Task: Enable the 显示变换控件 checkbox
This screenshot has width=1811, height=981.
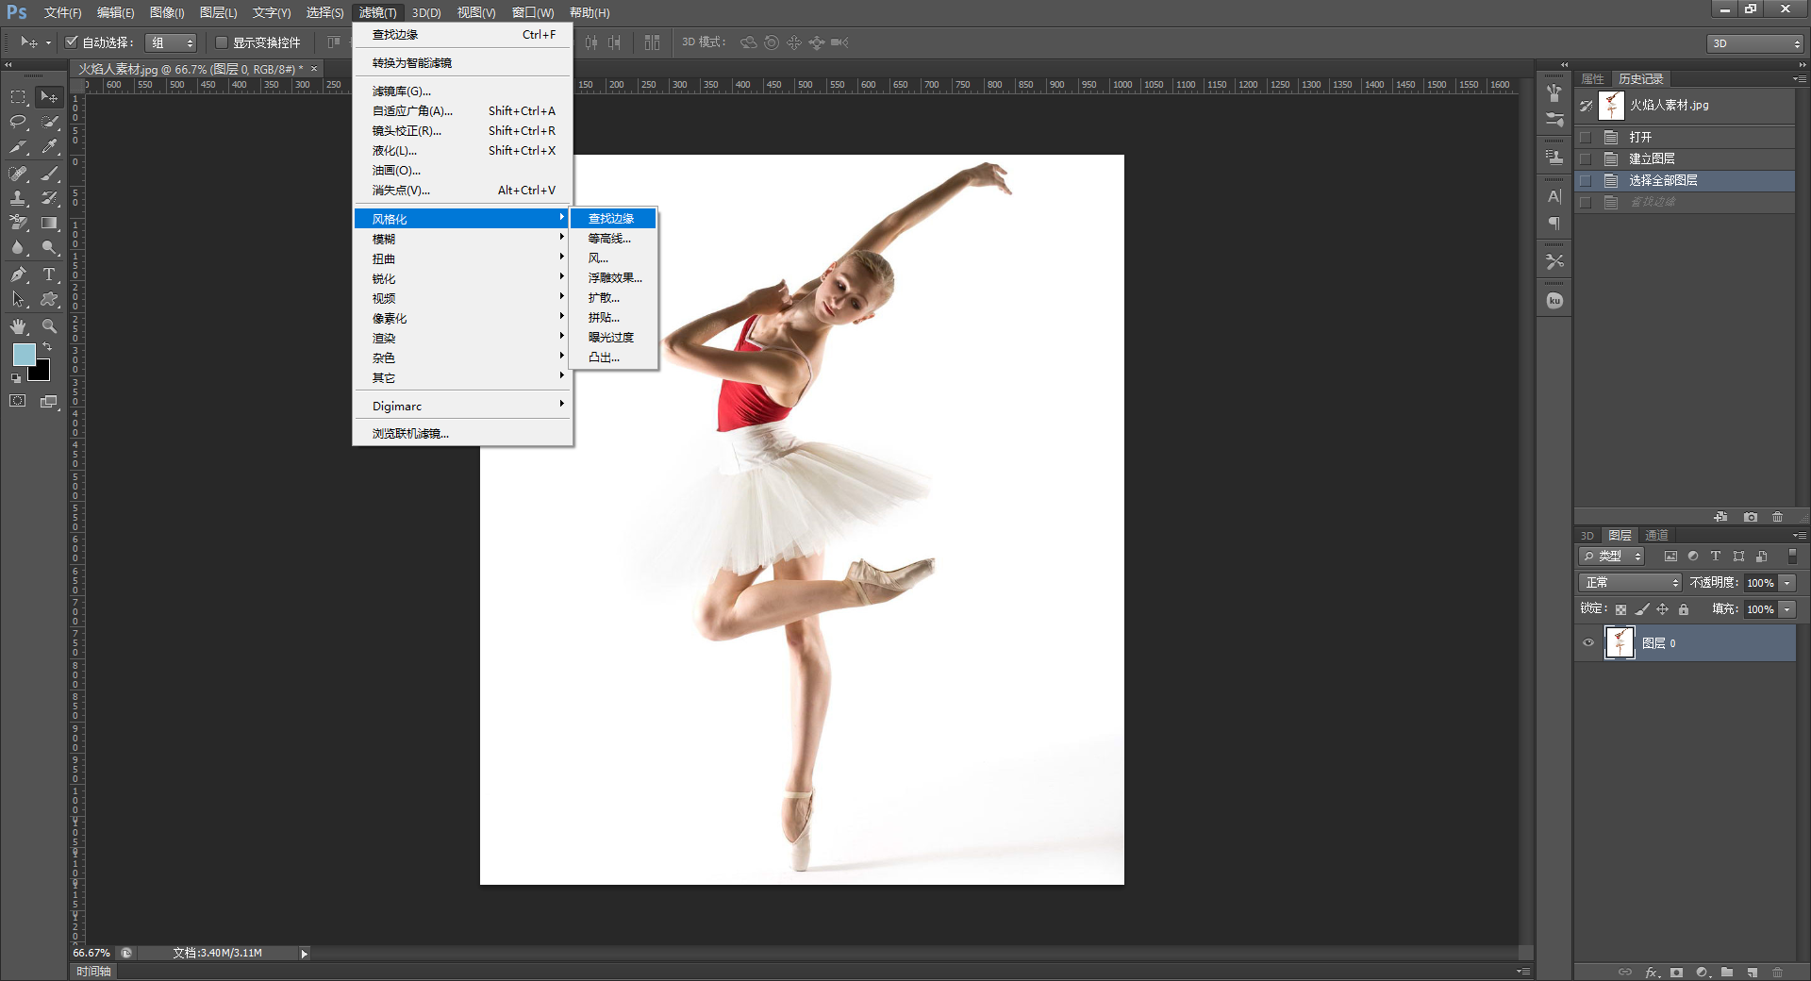Action: click(x=222, y=42)
